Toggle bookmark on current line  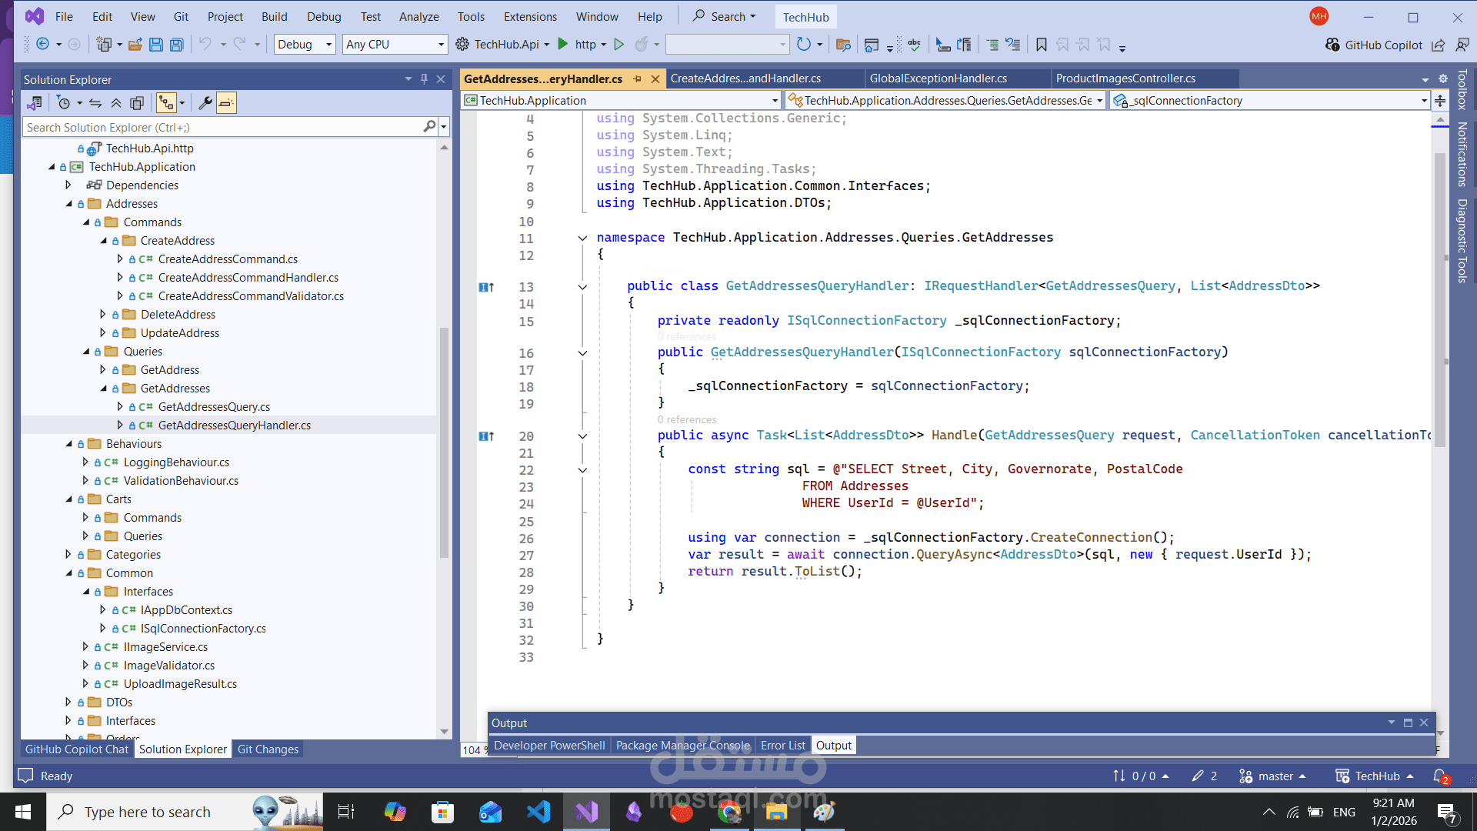pos(1041,45)
